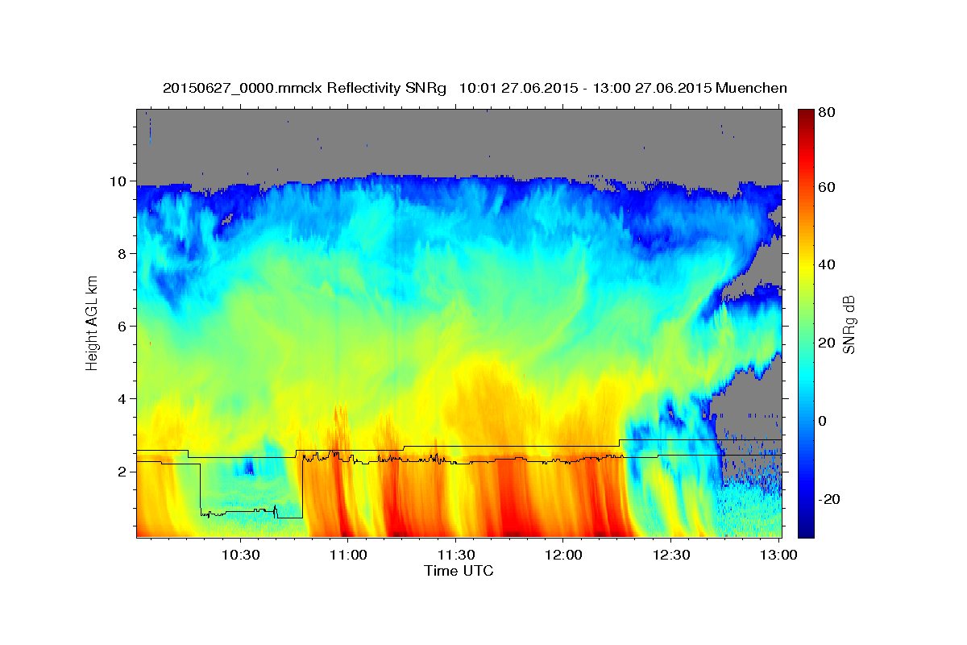This screenshot has width=967, height=645.
Task: Click the 11:00 time tick label
Action: 348,556
